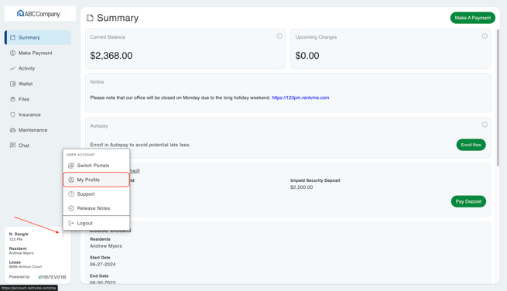Click the Insurance shield icon
The image size is (507, 291).
pyautogui.click(x=12, y=115)
